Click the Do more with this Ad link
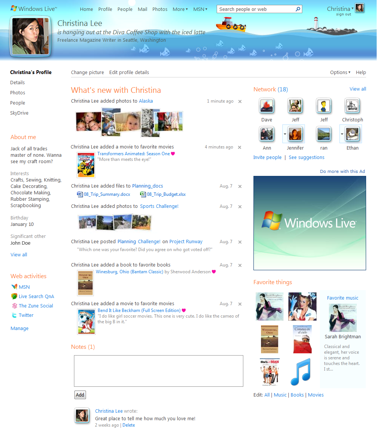Image resolution: width=377 pixels, height=433 pixels. pos(342,171)
